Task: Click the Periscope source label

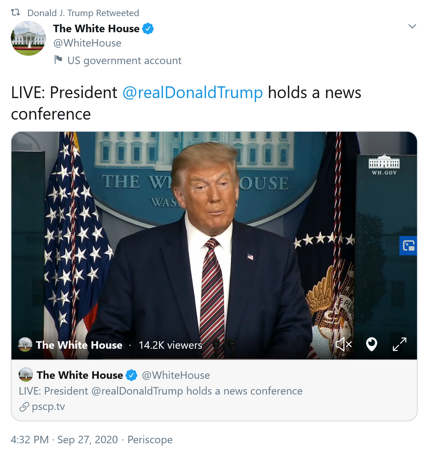Action: [x=150, y=440]
